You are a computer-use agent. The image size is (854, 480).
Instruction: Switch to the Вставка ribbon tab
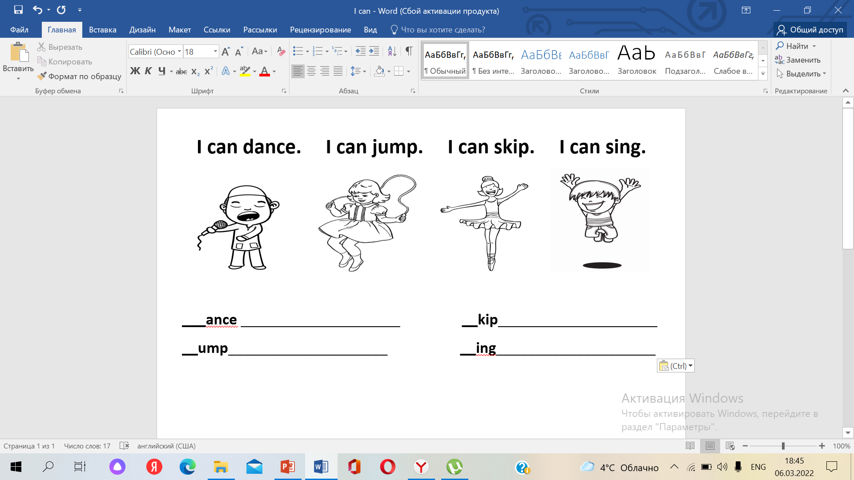tap(102, 30)
